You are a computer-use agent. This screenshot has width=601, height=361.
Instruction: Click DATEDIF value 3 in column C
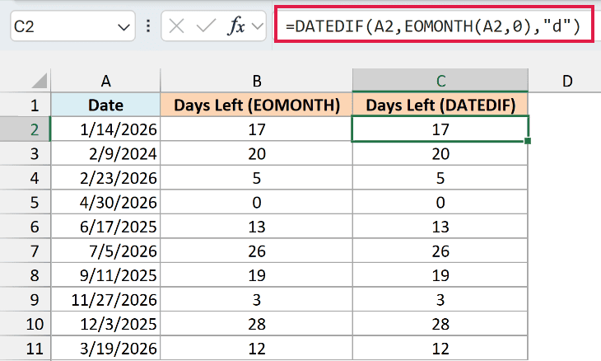440,300
